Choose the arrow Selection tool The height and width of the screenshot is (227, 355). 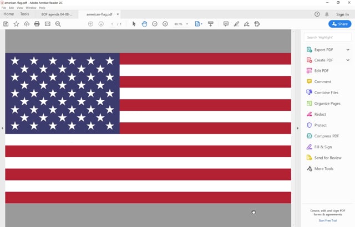134,24
